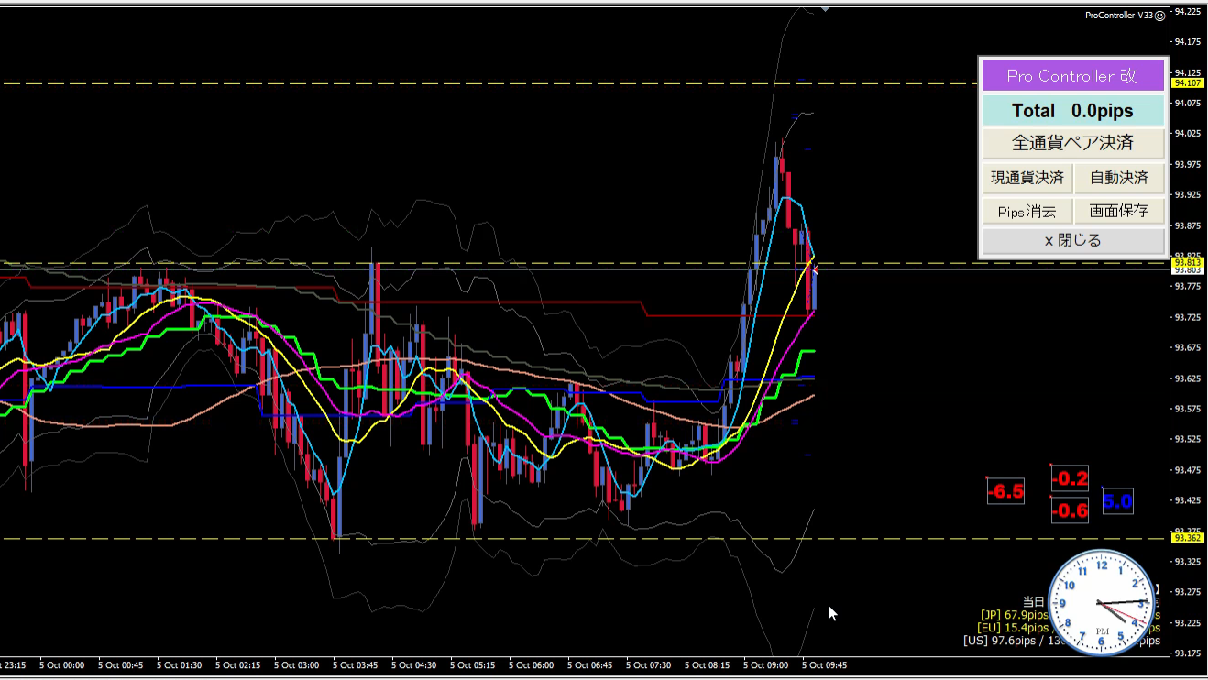Click the 94.025 price scale value
This screenshot has width=1208, height=680.
(x=1188, y=134)
